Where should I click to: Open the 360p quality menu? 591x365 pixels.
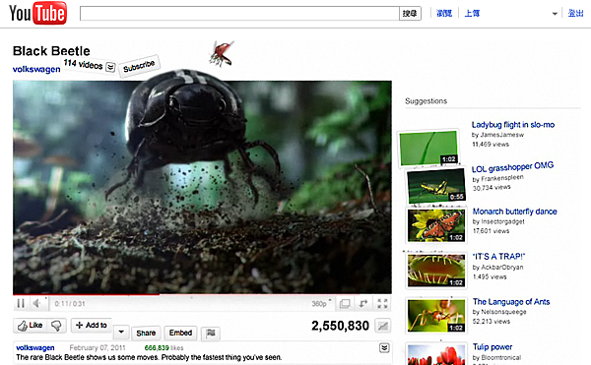point(321,304)
